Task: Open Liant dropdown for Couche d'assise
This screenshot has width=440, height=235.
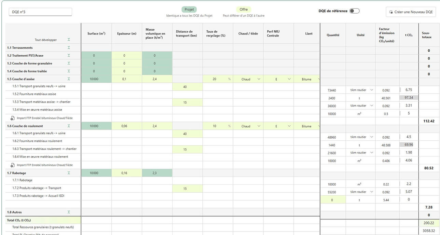Action: pos(307,79)
